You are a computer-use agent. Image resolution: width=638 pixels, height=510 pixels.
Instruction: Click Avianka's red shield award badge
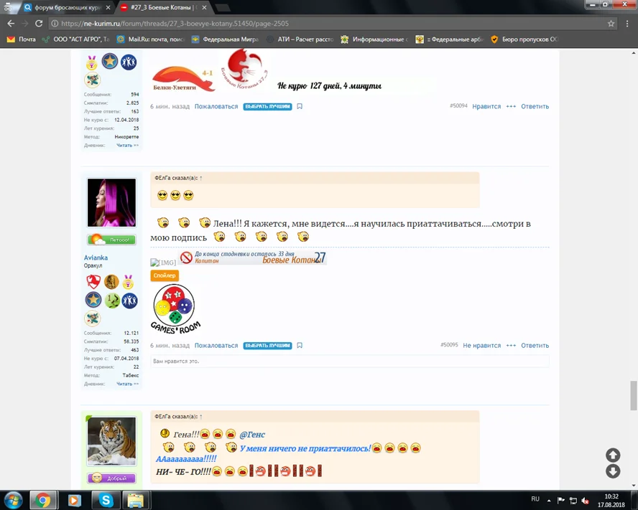93,282
